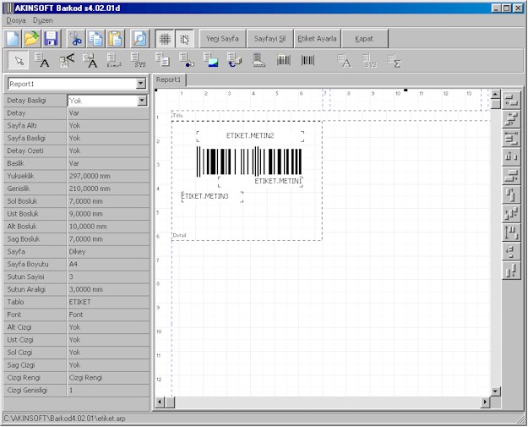528x427 pixels.
Task: Click the Etiket Ayarla button
Action: tap(317, 39)
